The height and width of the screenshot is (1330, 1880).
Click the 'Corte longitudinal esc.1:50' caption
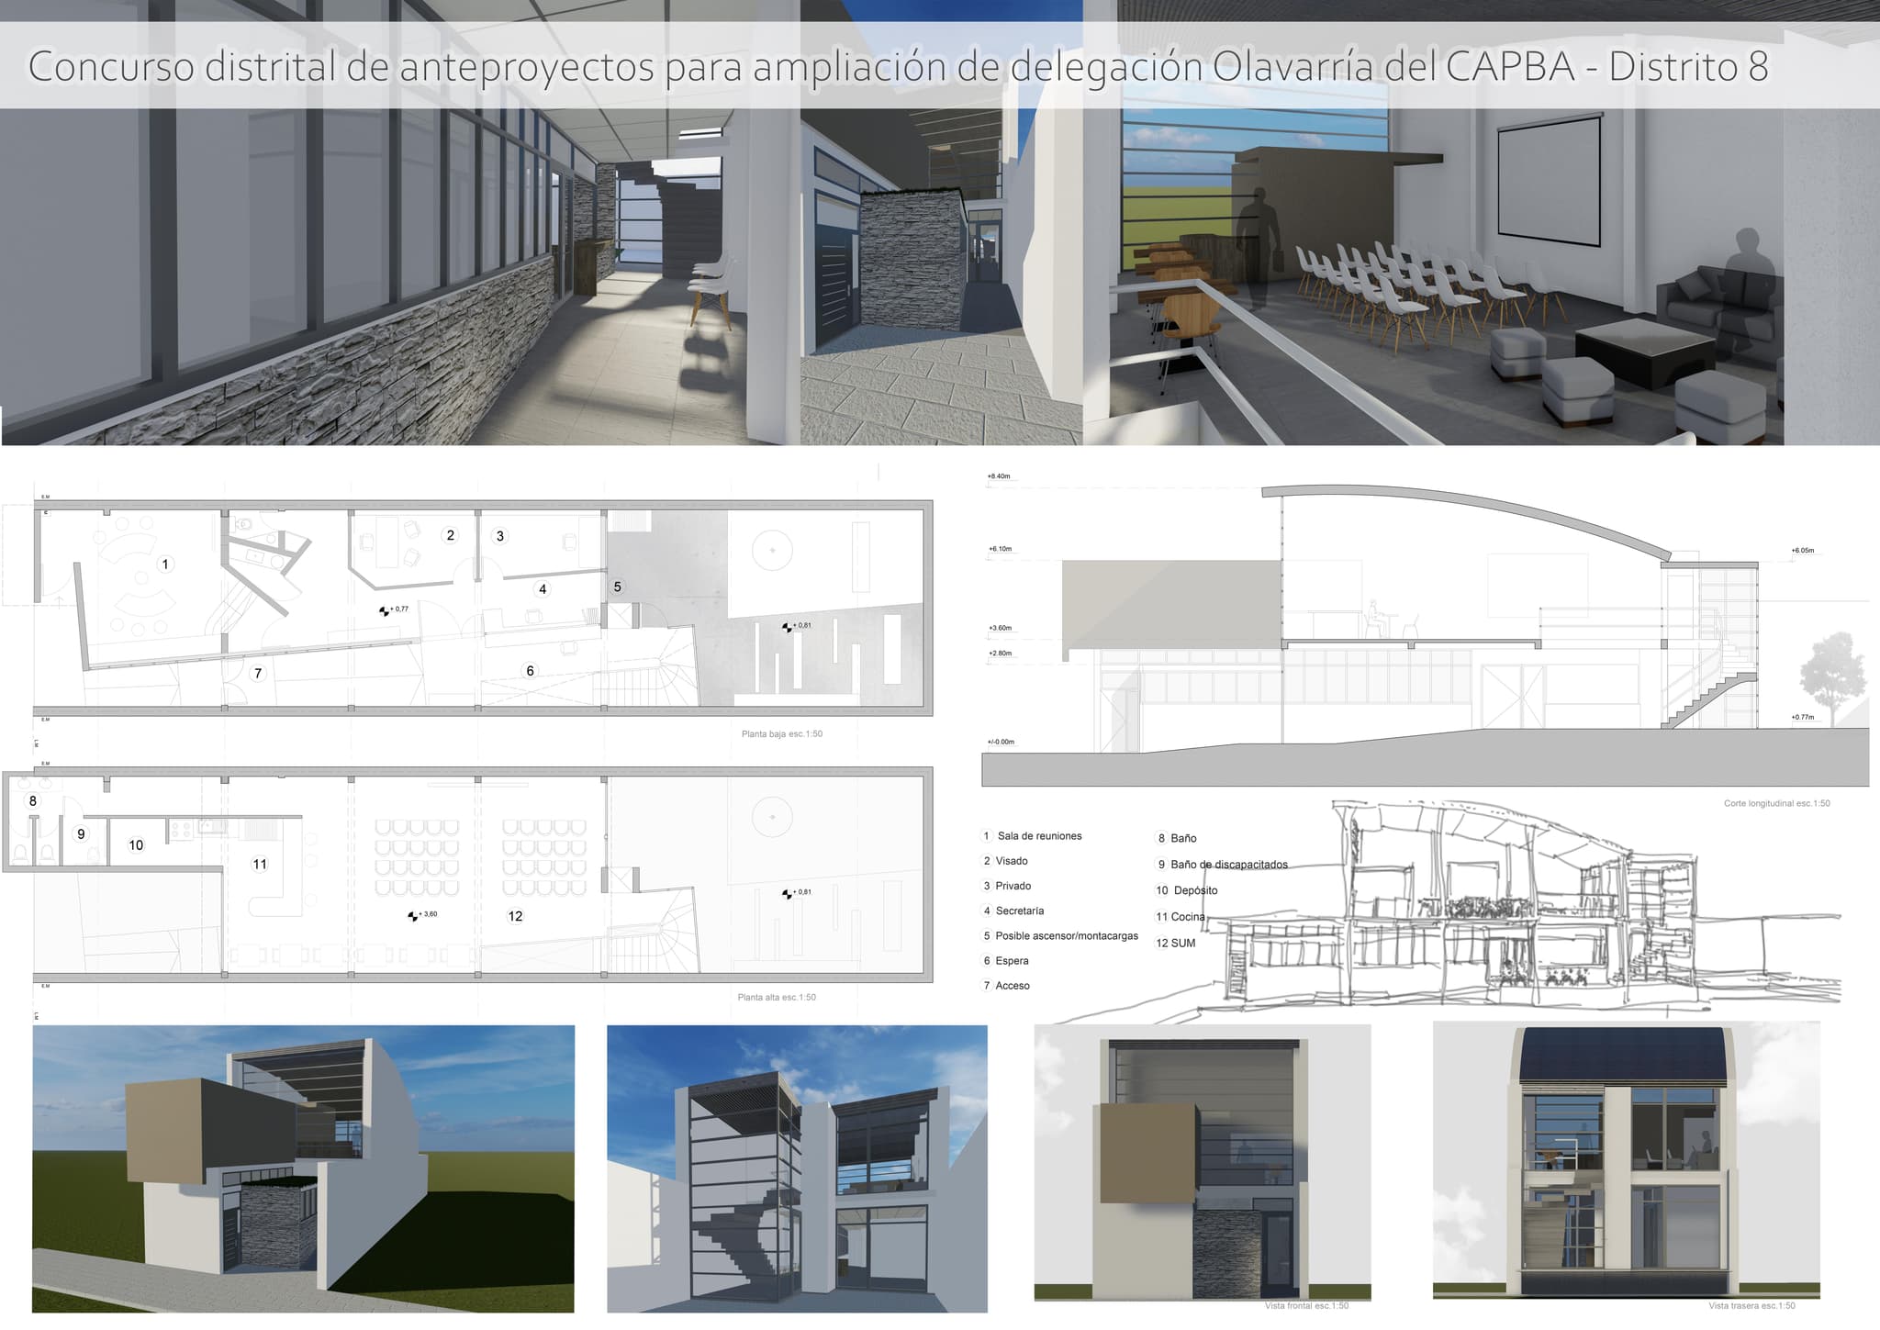pyautogui.click(x=1776, y=804)
